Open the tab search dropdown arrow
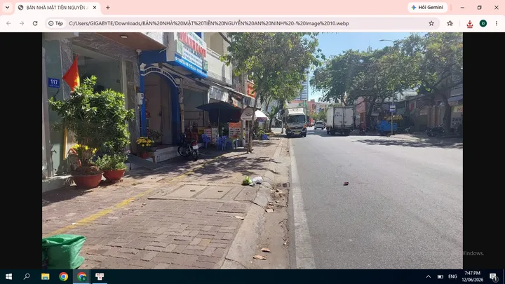The image size is (505, 284). 7,8
